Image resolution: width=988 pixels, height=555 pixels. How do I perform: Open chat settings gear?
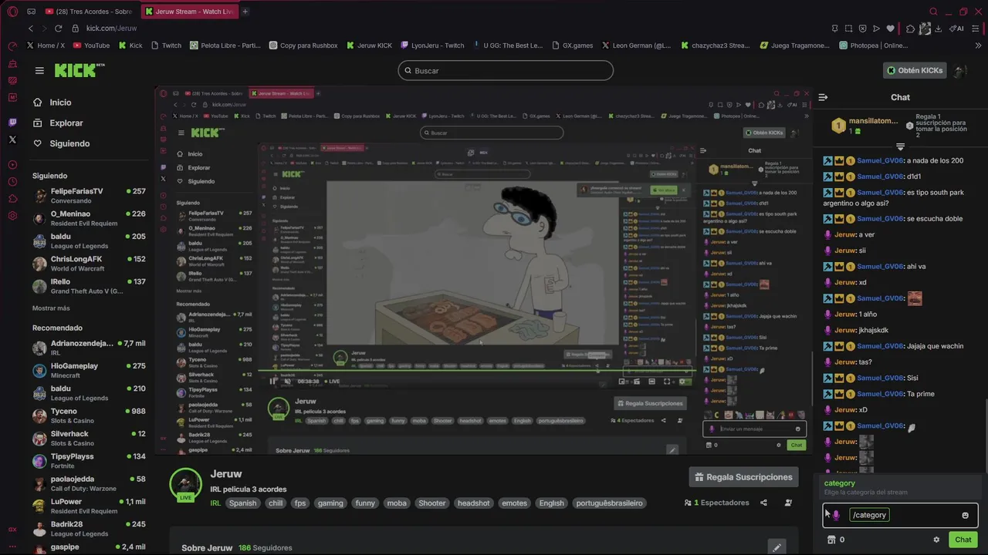(936, 540)
